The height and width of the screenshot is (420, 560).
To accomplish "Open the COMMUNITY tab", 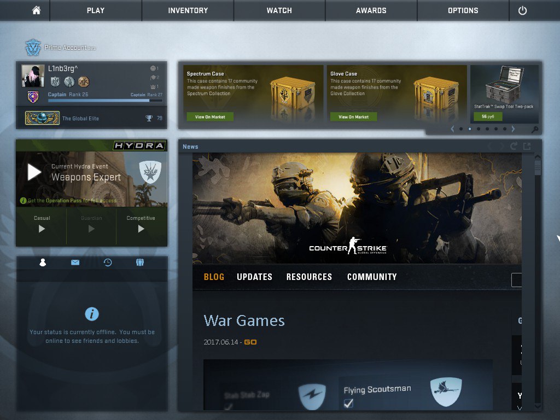I will (372, 277).
